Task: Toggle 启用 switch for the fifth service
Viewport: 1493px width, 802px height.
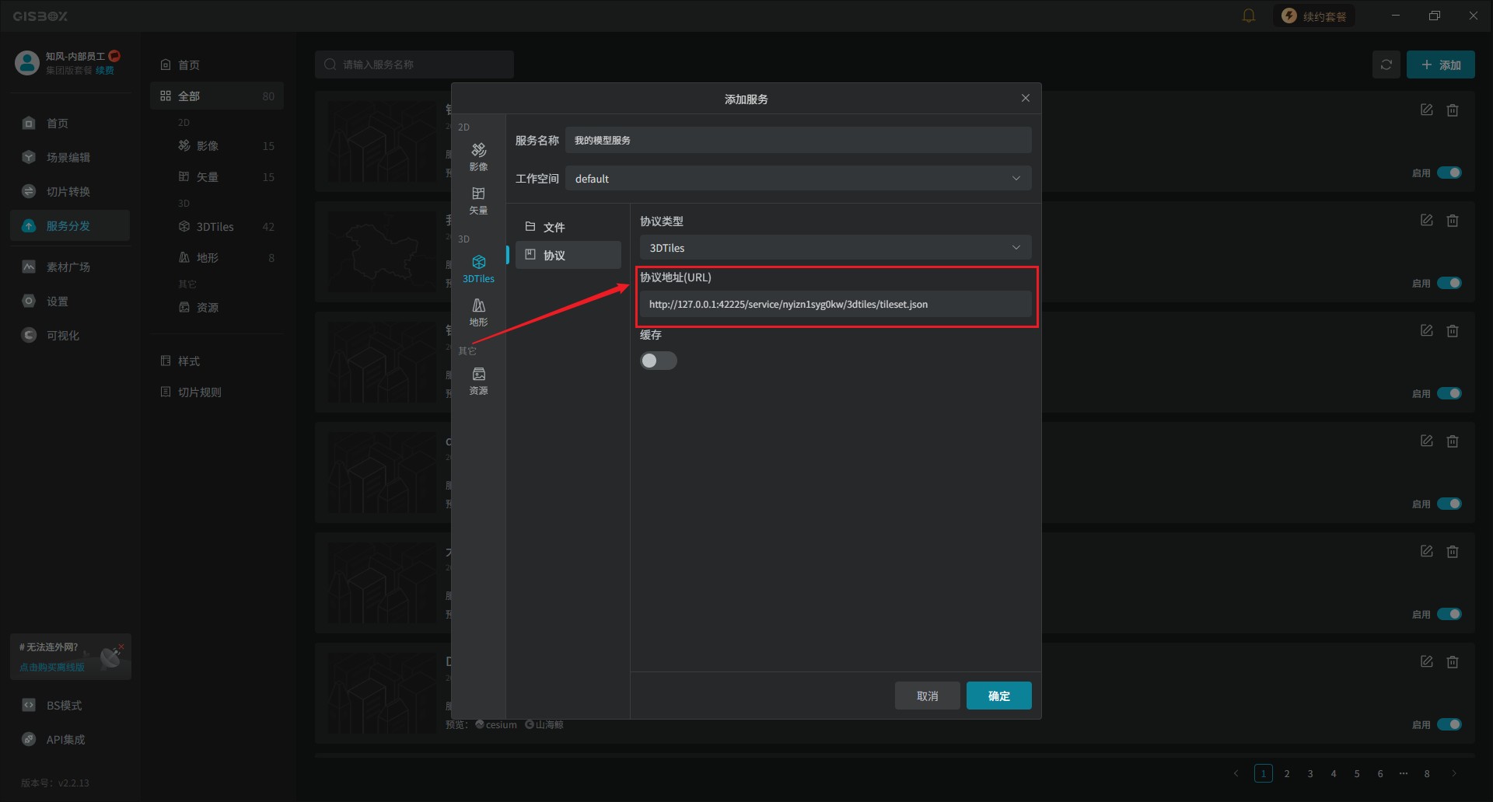Action: (x=1449, y=614)
